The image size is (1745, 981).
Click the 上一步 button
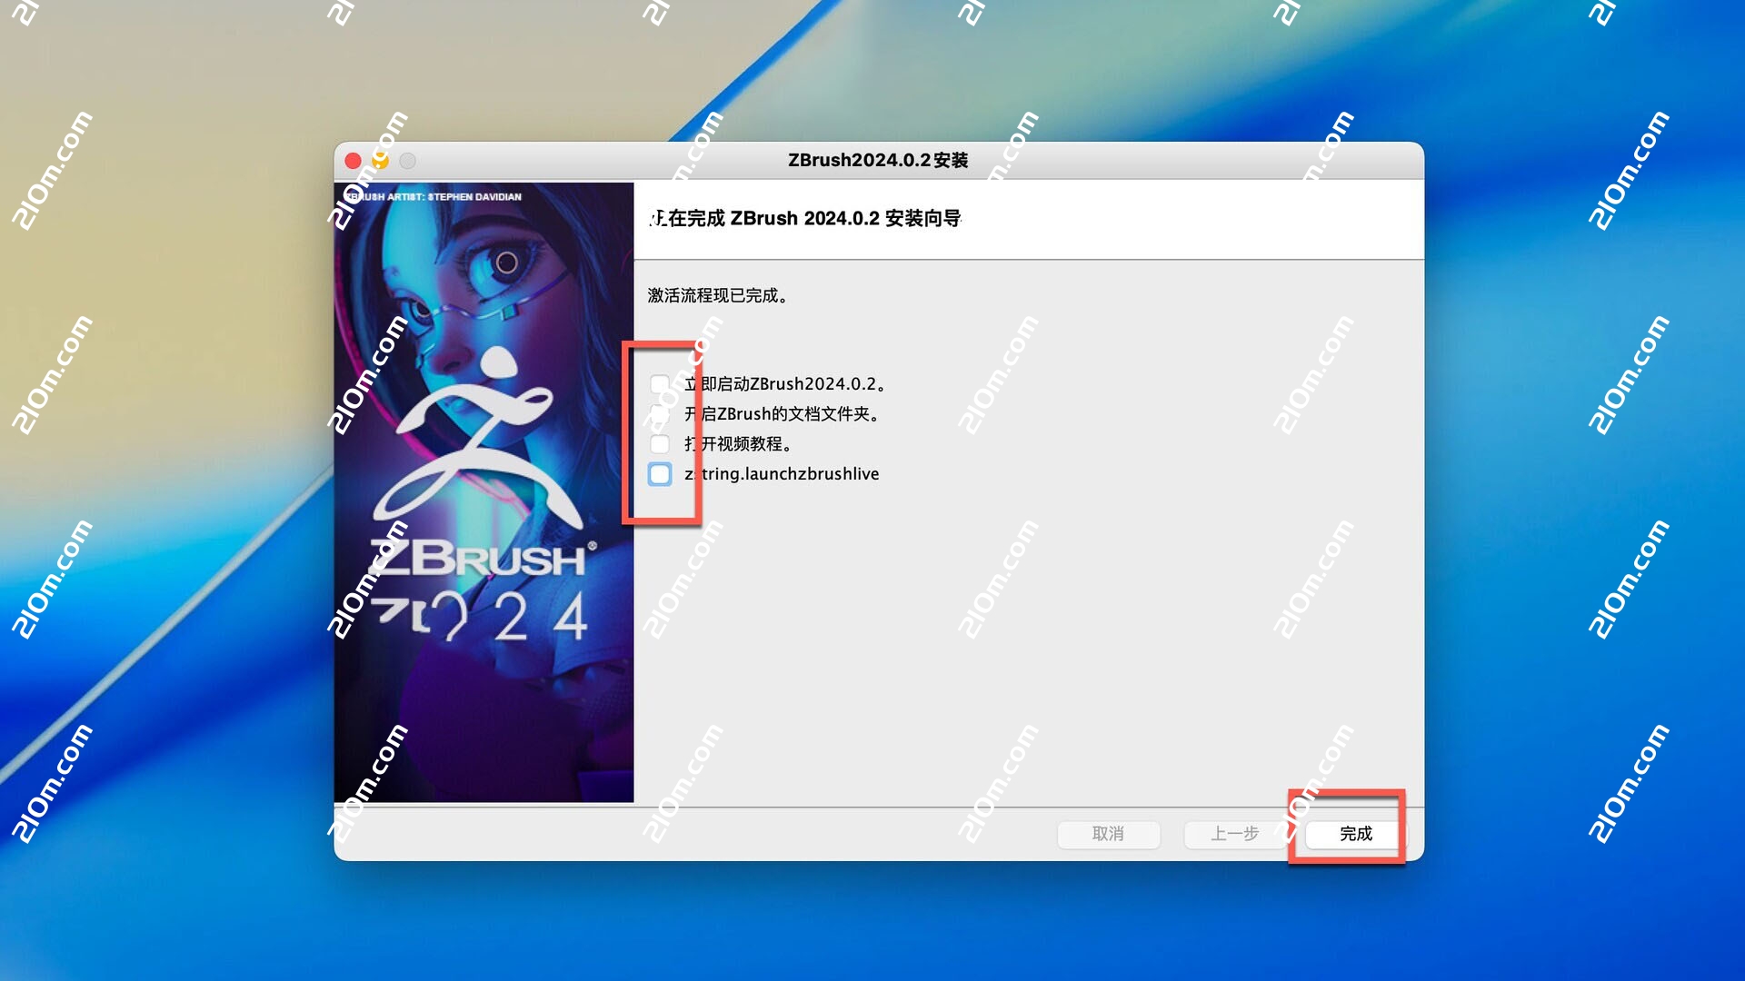tap(1236, 834)
